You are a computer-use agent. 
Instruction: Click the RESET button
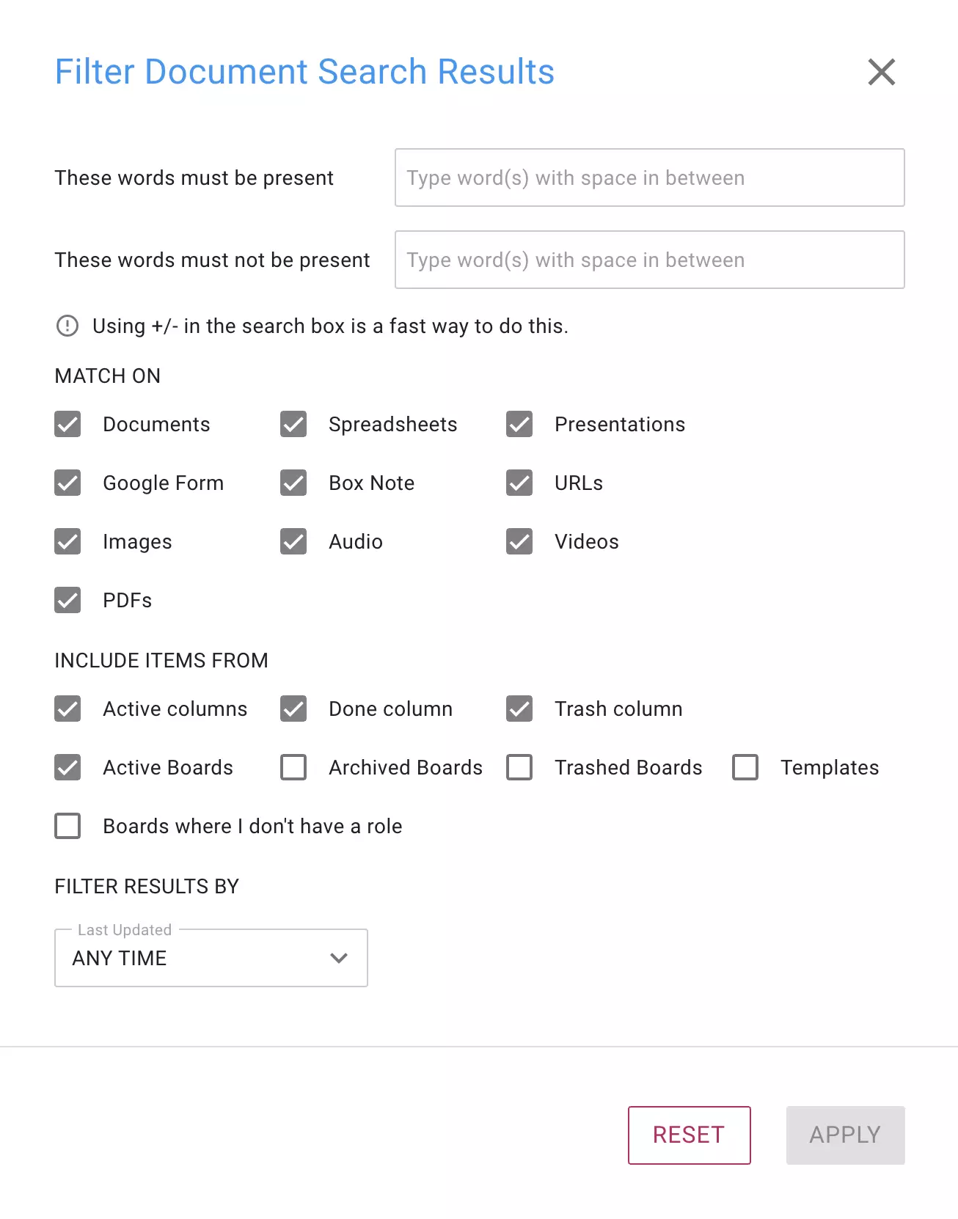pyautogui.click(x=690, y=1135)
